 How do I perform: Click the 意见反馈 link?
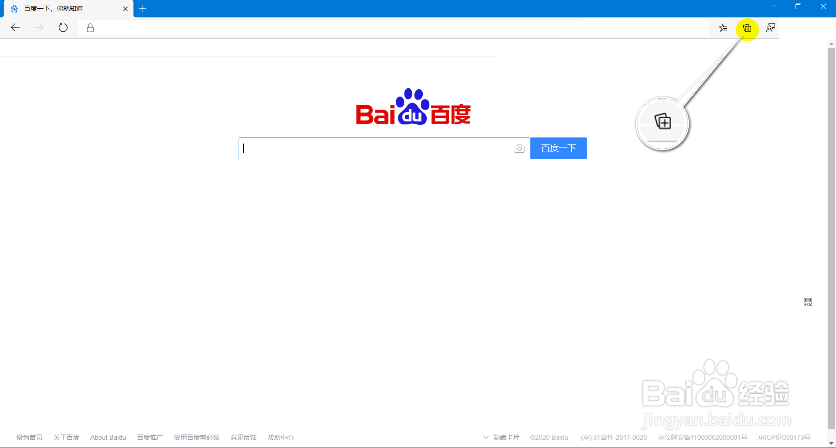point(243,438)
